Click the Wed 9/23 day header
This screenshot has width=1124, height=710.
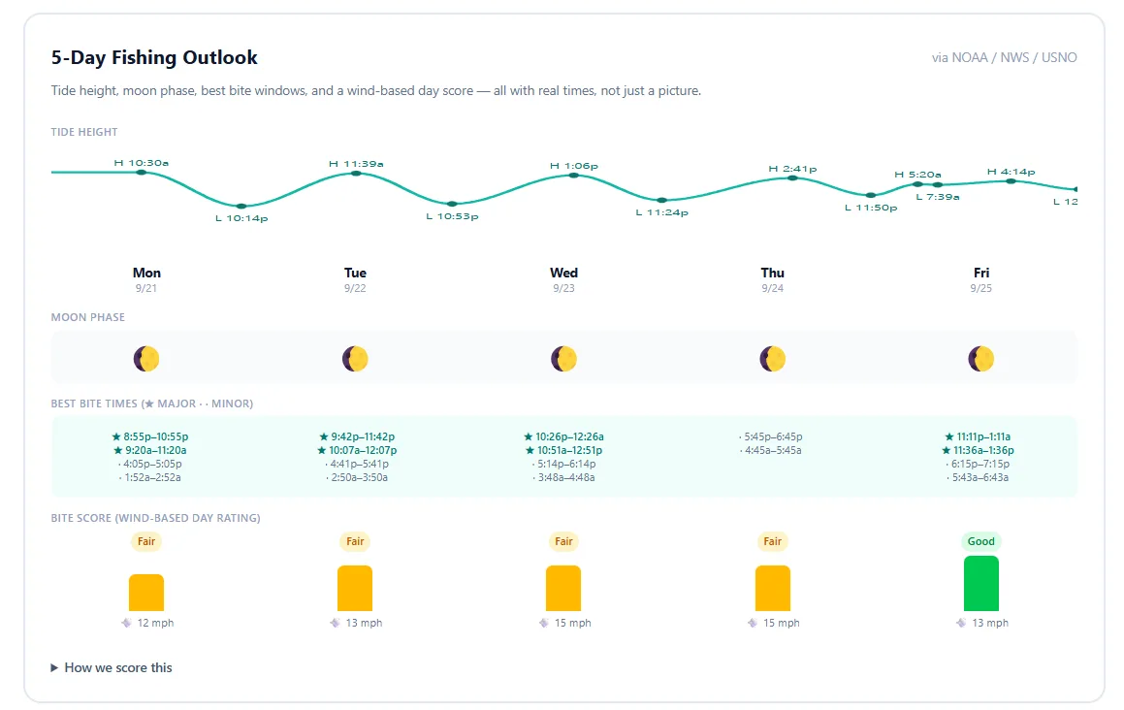[563, 279]
